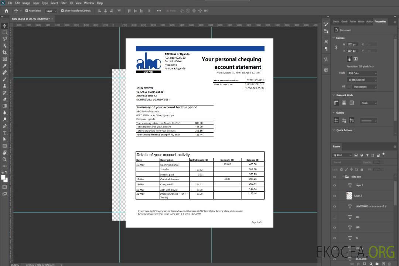Open the guide line style dropdown
The image size is (399, 266).
point(368,121)
